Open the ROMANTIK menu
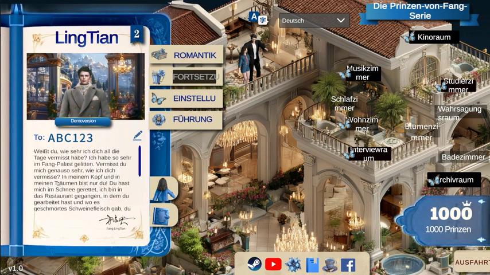490x275 pixels. click(186, 55)
